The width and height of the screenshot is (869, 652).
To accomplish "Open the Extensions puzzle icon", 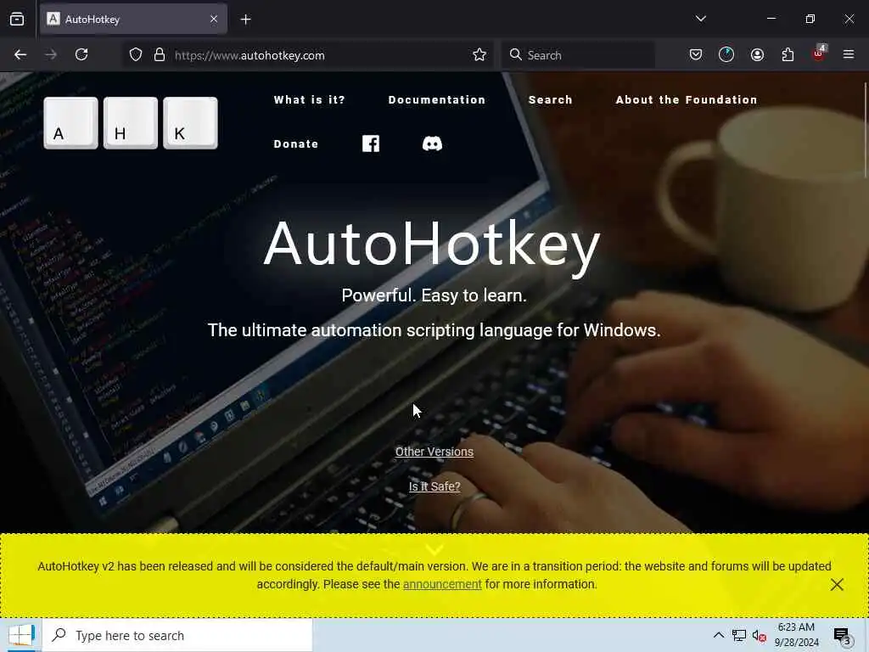I will coord(788,54).
